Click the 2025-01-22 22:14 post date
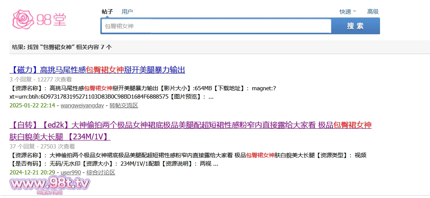This screenshot has width=430, height=198. coord(32,105)
